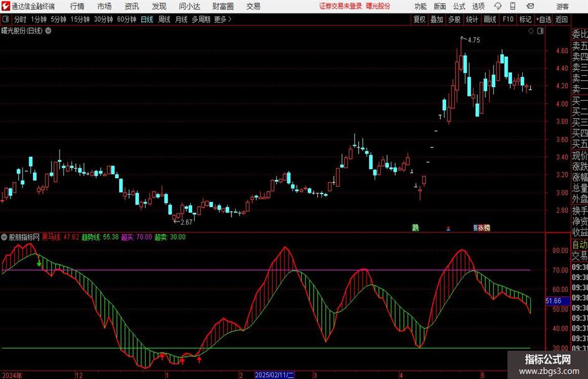Switch to 15分钟 period
The image size is (588, 379).
coord(80,19)
